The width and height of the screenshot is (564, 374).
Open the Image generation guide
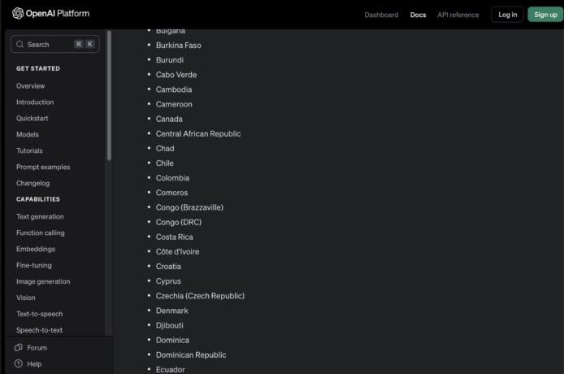(43, 282)
